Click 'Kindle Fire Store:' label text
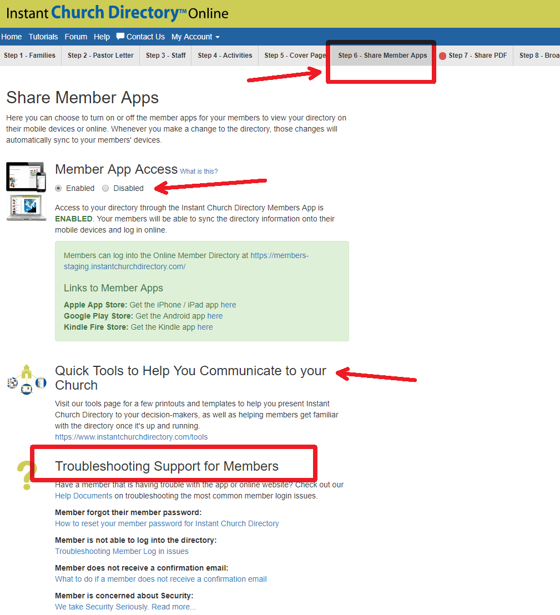The width and height of the screenshot is (560, 615). pyautogui.click(x=96, y=327)
